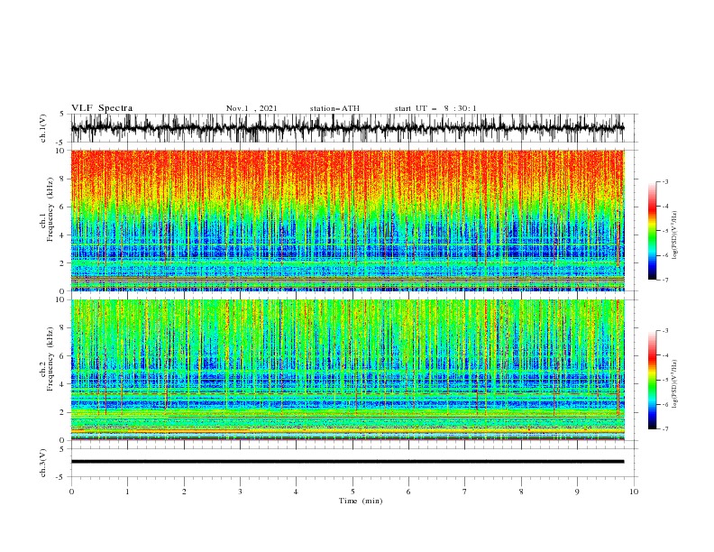
Task: Click the ch.1 'Frequency (kHz)' axis label
Action: click(x=50, y=211)
